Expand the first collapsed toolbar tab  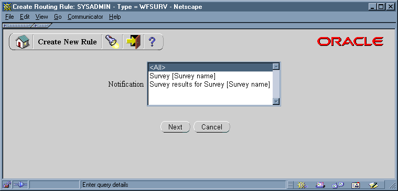(x=17, y=26)
